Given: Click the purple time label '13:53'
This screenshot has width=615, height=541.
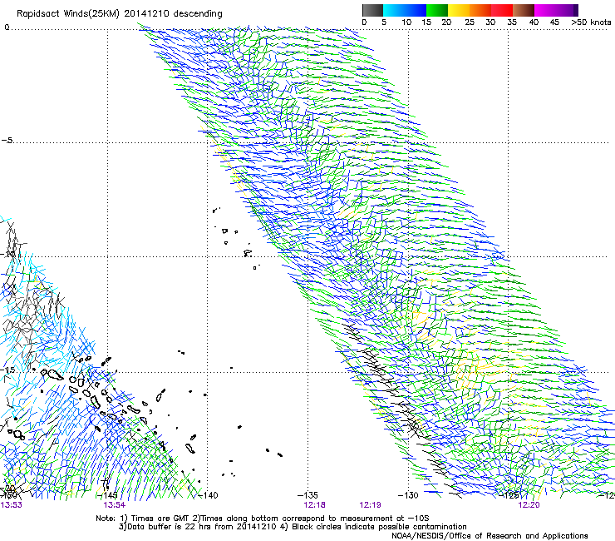Looking at the screenshot, I should 11,505.
